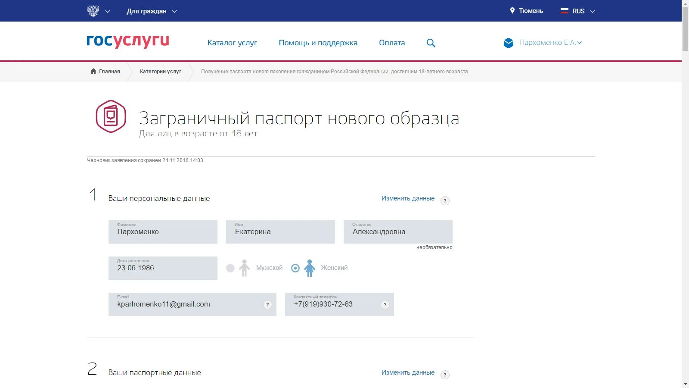Click Изменить данные for personal data
Image resolution: width=689 pixels, height=388 pixels.
pos(408,198)
